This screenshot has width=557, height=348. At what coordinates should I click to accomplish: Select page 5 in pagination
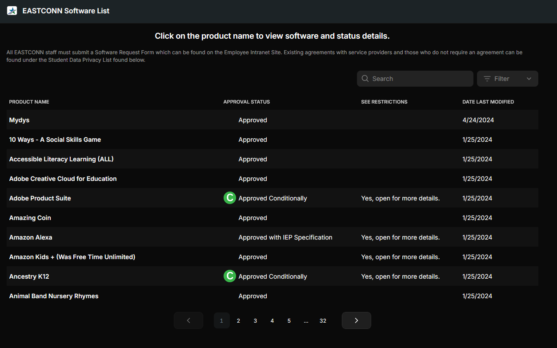289,320
